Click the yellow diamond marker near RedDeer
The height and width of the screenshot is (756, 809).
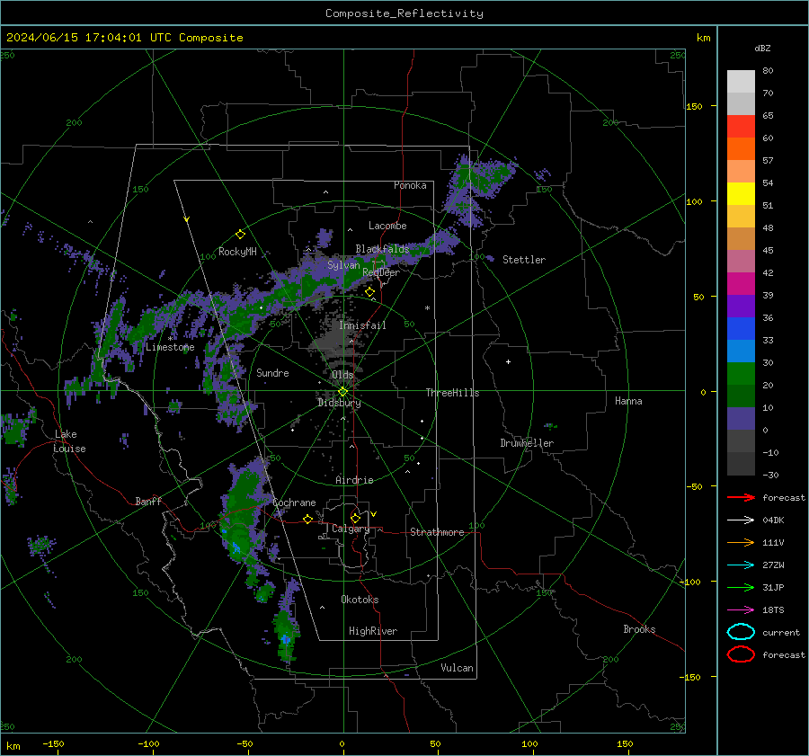point(369,292)
